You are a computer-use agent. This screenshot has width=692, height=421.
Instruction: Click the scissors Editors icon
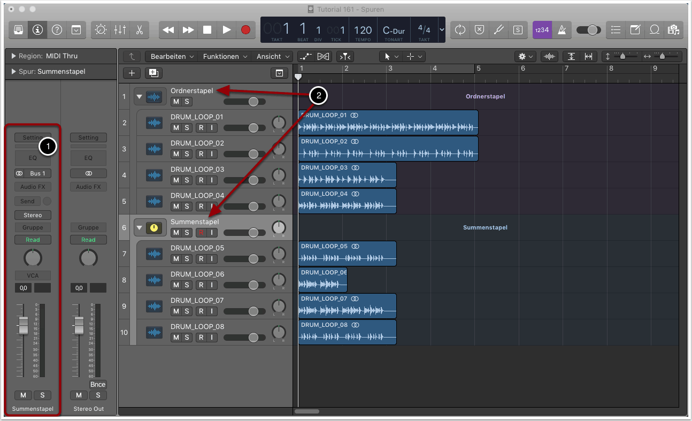pos(139,30)
